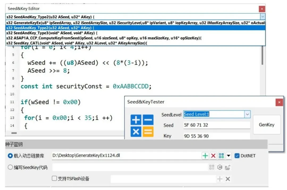Click the gray X icon in TSFlash row

[x=228, y=179]
